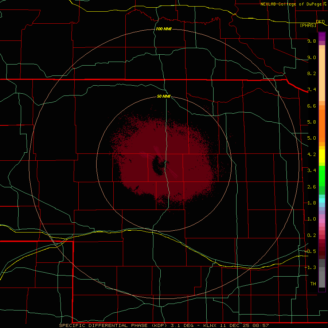Click the 2.6 value on the color scale
The image size is (328, 328).
pyautogui.click(x=312, y=187)
